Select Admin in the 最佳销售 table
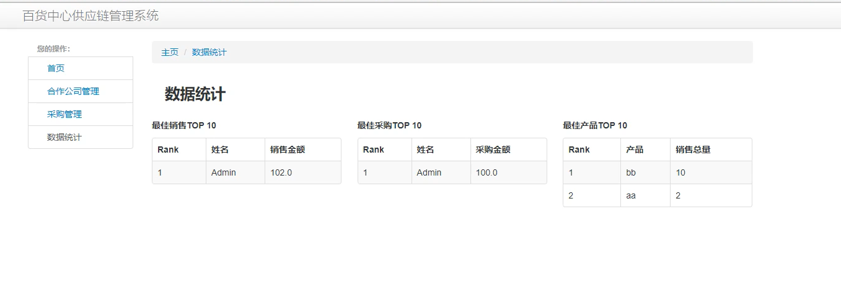 (x=224, y=172)
